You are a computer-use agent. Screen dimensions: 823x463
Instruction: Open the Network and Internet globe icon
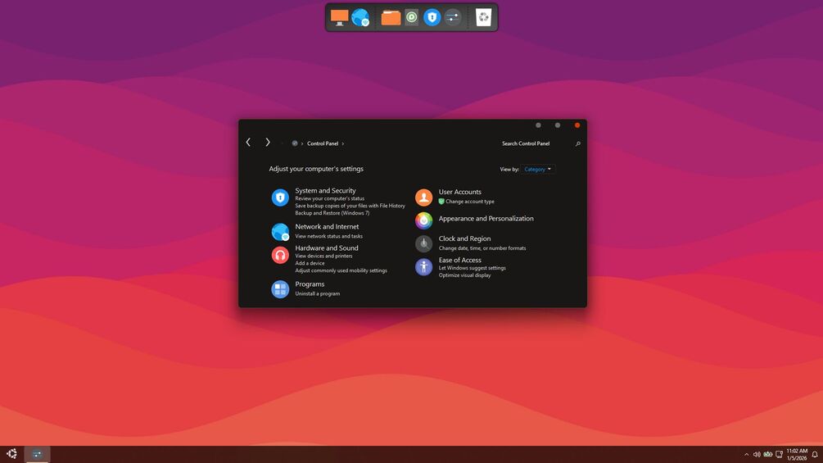[x=280, y=231]
